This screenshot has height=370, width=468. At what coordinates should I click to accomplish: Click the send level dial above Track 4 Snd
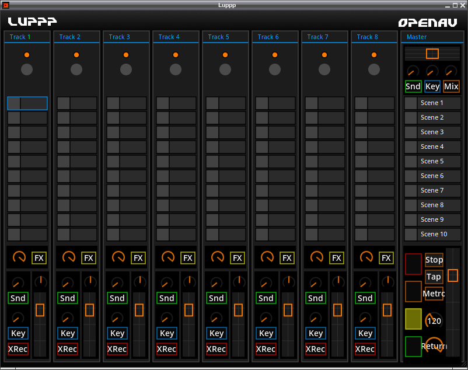[166, 283]
